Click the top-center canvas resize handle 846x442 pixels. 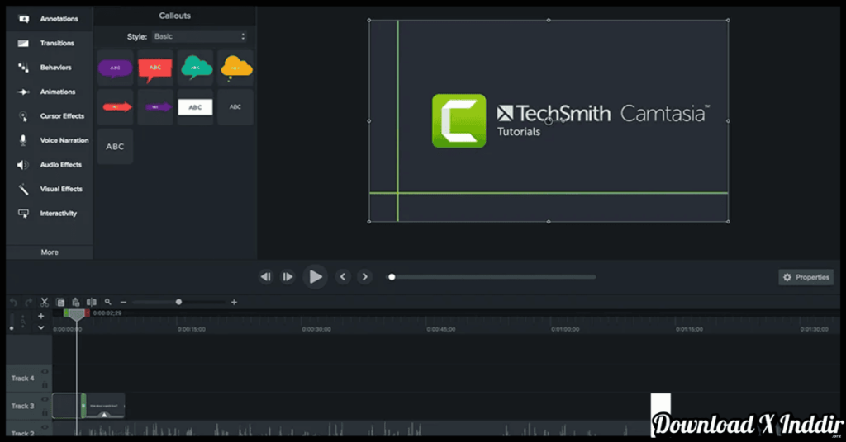pos(549,21)
